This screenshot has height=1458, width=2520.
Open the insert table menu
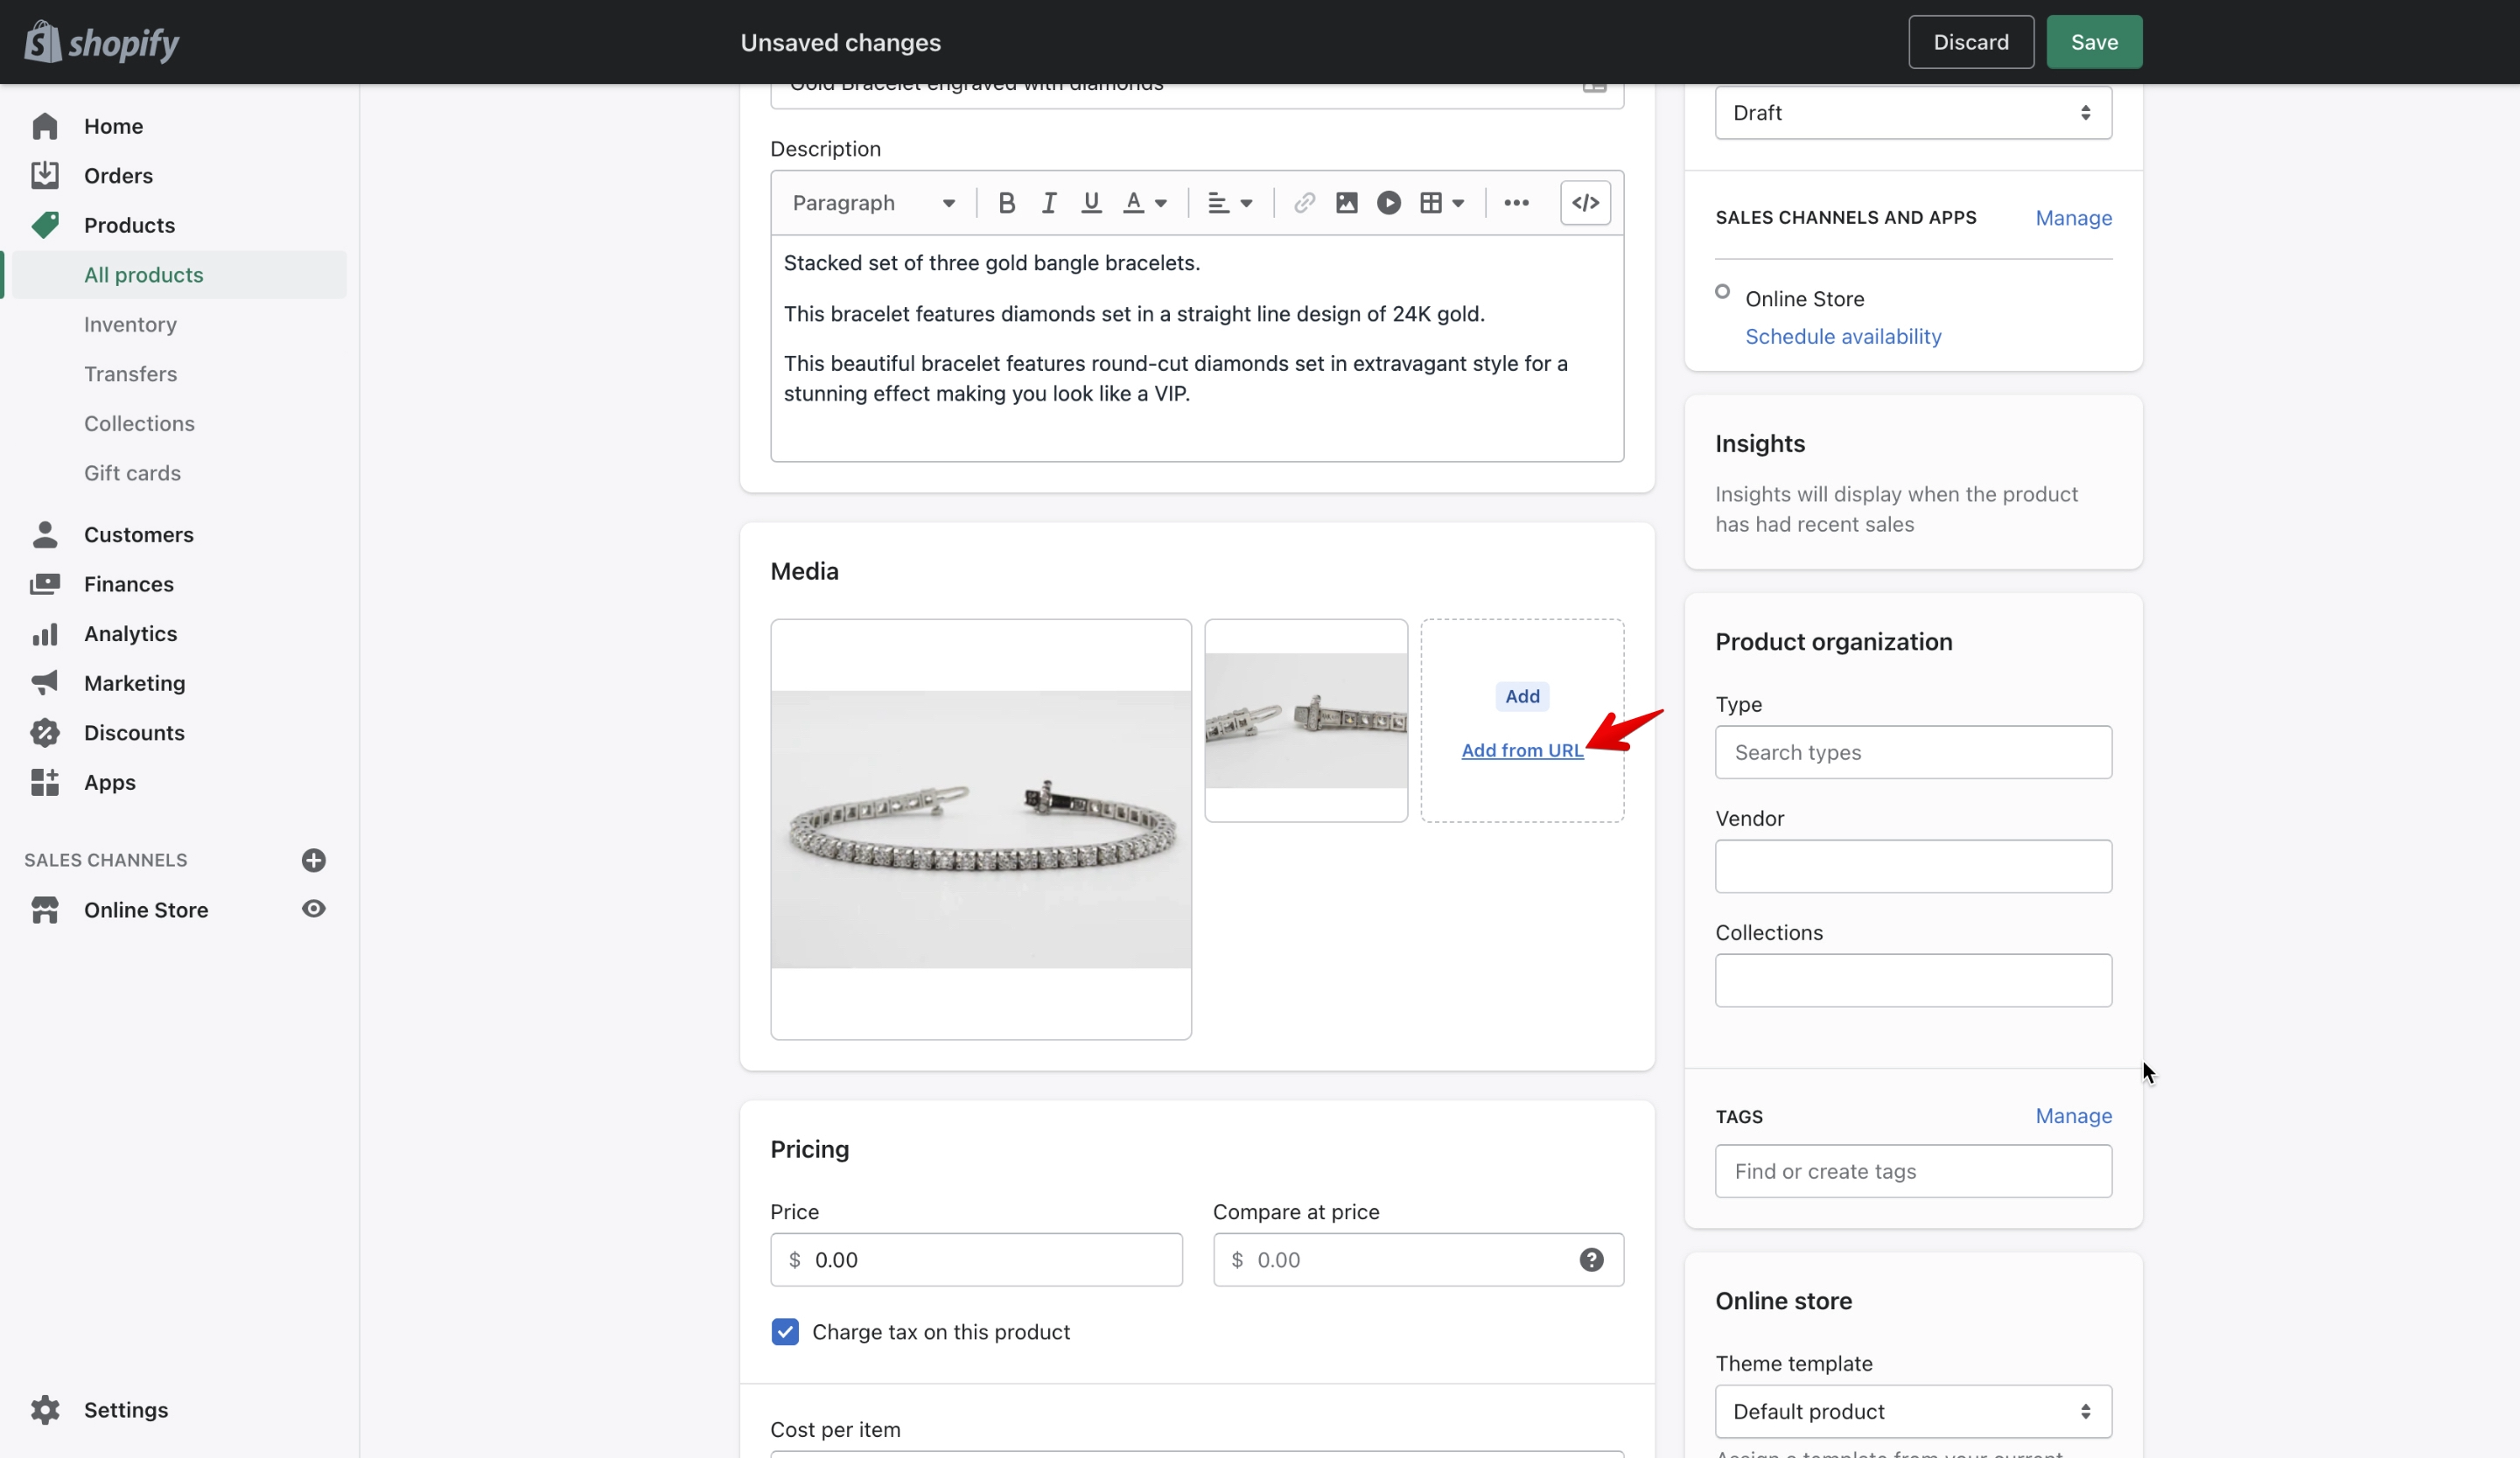[1442, 203]
